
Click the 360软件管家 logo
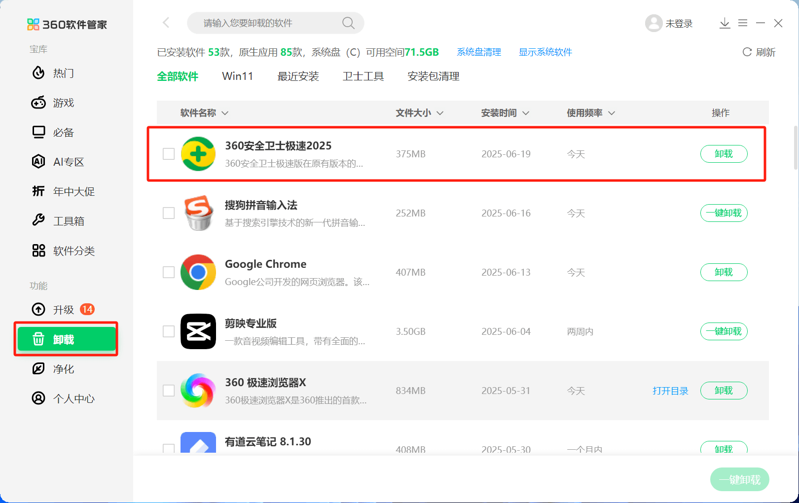coord(67,24)
